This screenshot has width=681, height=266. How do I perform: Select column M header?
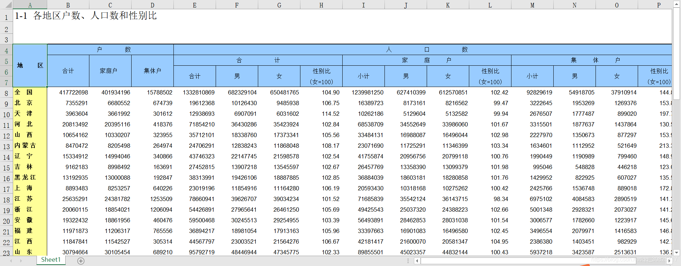click(532, 5)
